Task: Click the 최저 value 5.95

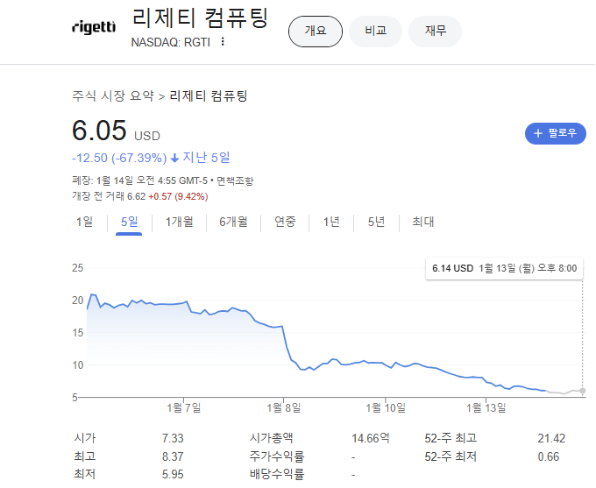Action: point(173,474)
